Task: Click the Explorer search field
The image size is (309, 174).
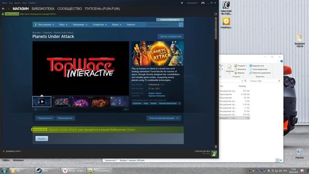Action: tap(265, 81)
